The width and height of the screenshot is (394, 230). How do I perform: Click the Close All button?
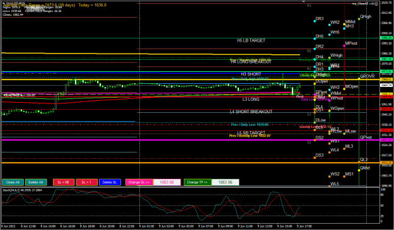(x=13, y=182)
